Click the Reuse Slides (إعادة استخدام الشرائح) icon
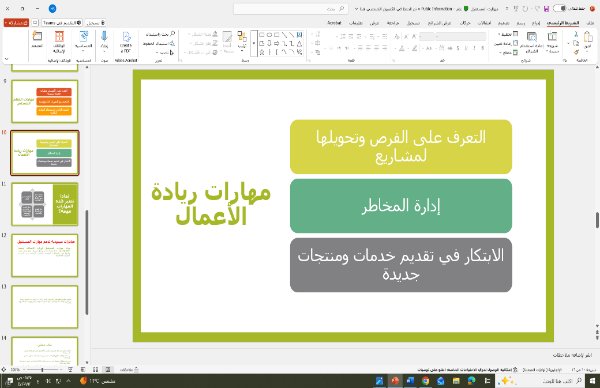 pos(530,42)
